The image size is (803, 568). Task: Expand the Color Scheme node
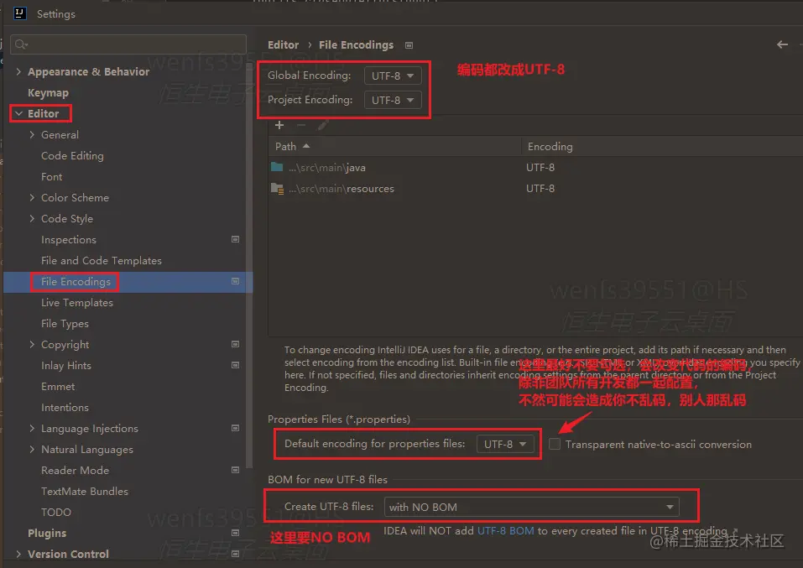[x=32, y=198]
